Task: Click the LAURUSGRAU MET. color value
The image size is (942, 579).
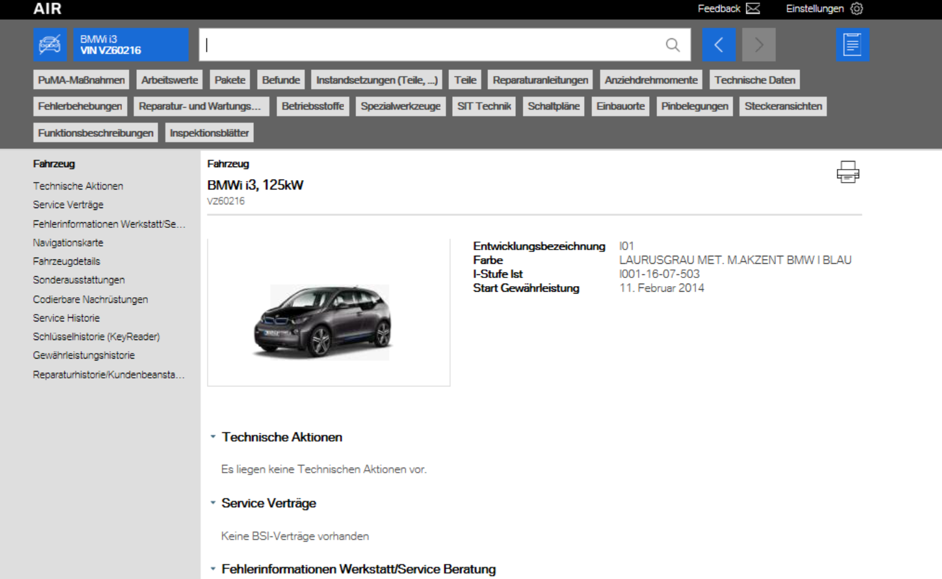Action: click(735, 260)
